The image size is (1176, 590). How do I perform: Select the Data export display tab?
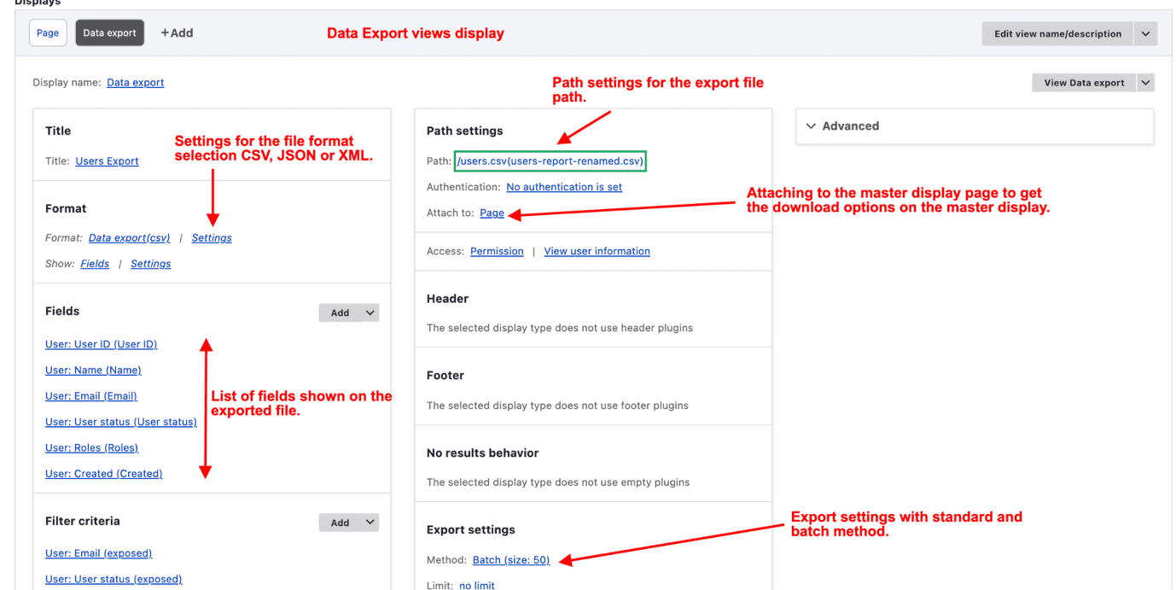click(x=109, y=33)
